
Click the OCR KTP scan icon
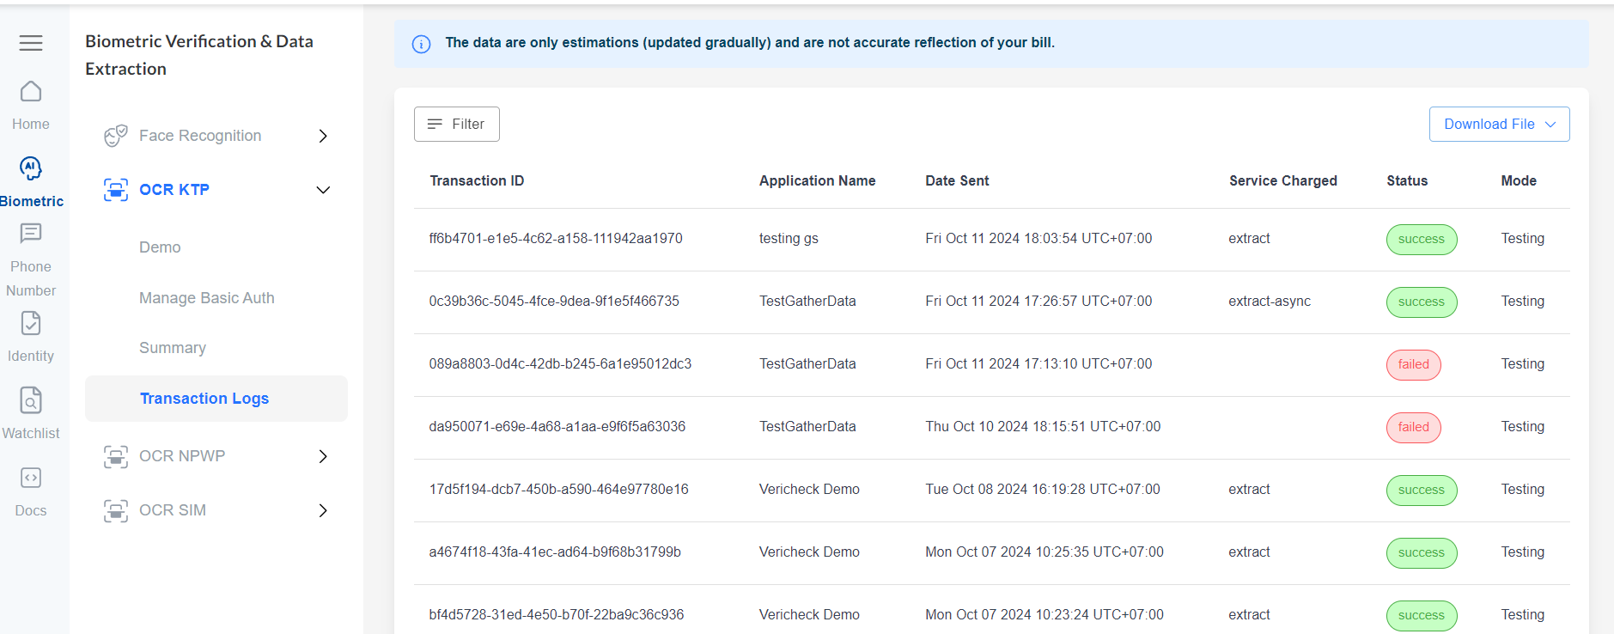(x=116, y=190)
